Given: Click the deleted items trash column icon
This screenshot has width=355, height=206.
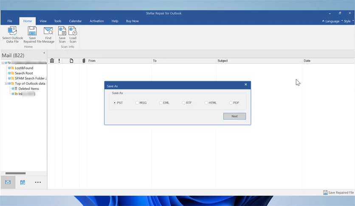Looking at the screenshot, I should pos(52,60).
